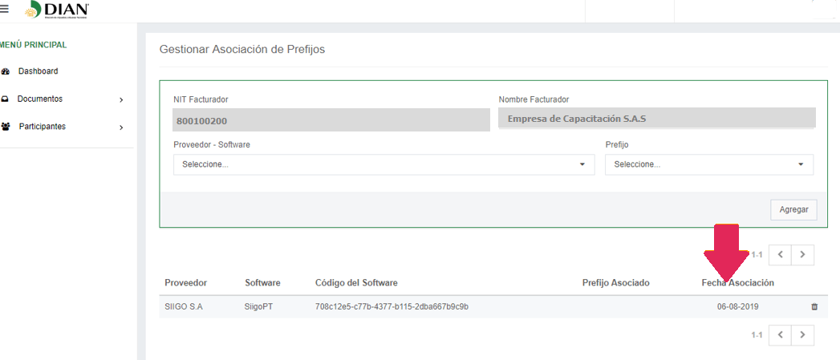Screen dimensions: 840x360
Task: Click the Proveedor column header
Action: 186,282
